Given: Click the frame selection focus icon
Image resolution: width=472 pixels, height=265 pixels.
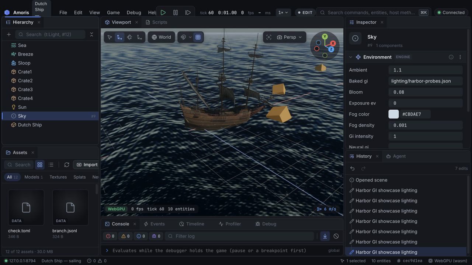Looking at the screenshot, I should (269, 37).
